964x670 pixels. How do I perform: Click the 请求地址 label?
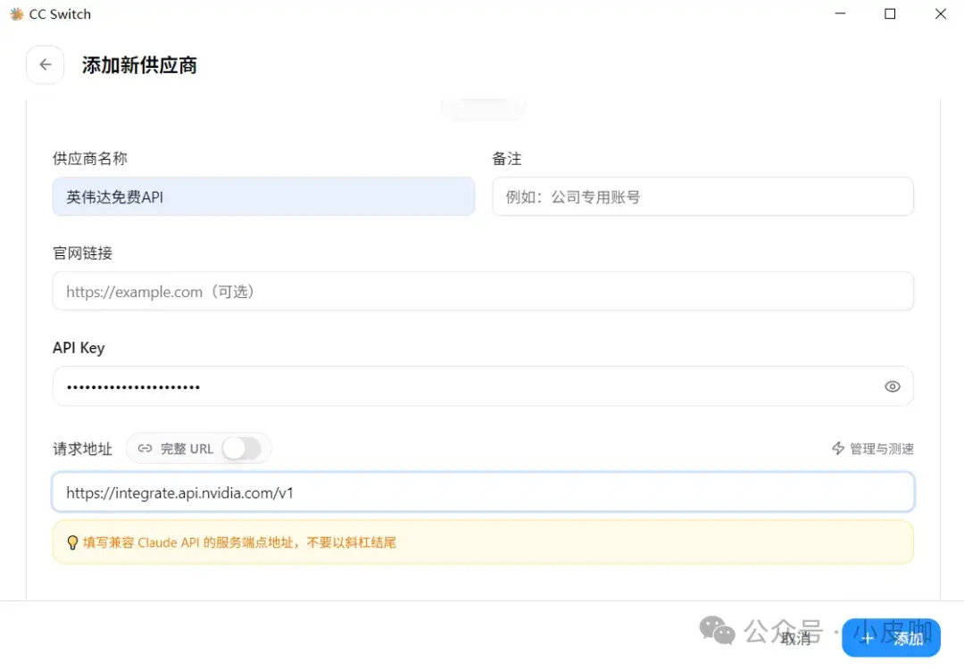tap(82, 449)
